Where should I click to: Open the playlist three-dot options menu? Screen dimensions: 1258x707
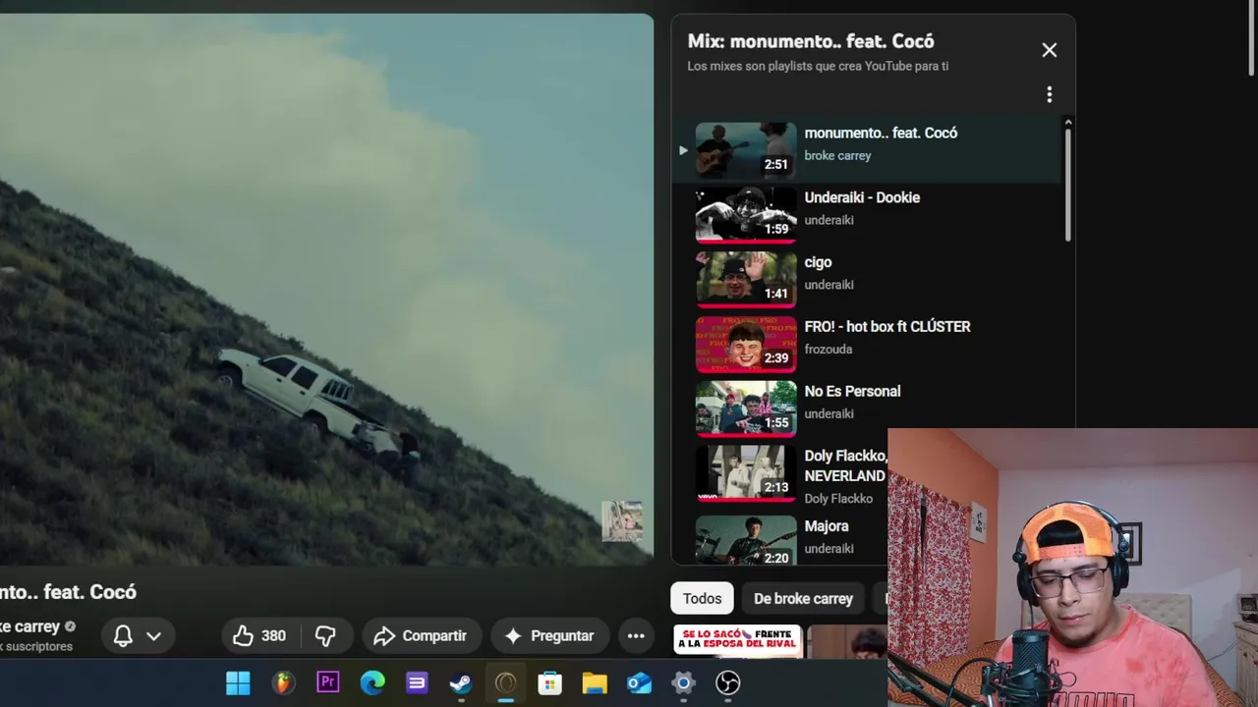[x=1050, y=94]
